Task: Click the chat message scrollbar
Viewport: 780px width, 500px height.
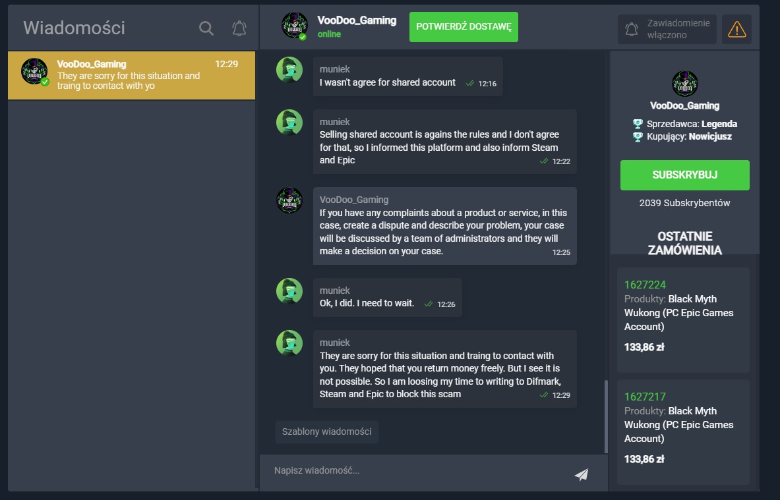Action: click(605, 415)
